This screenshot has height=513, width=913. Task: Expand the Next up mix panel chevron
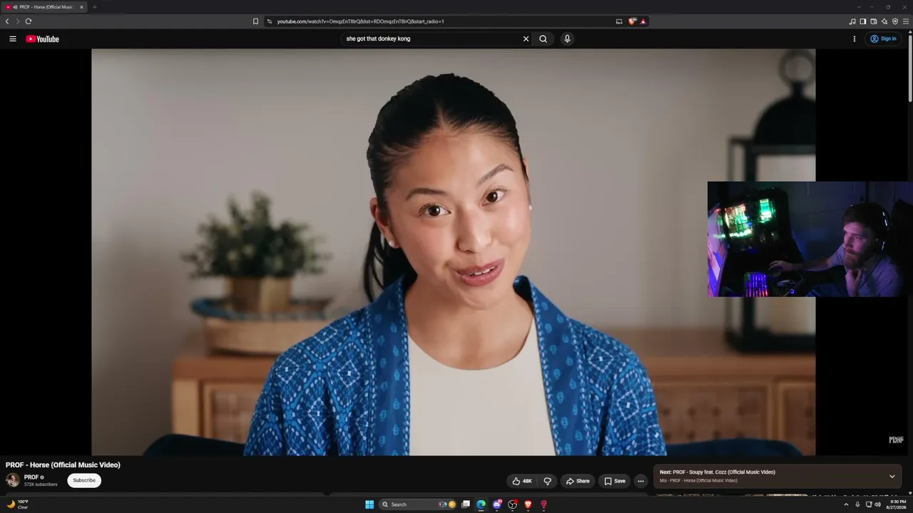point(892,476)
